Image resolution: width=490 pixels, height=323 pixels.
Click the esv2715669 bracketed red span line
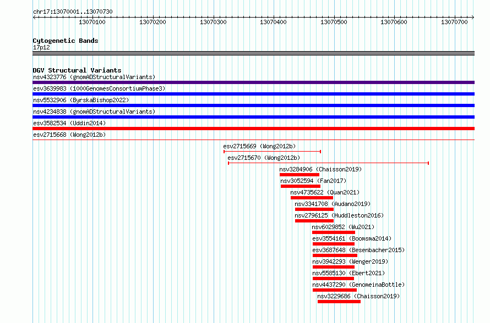point(272,152)
